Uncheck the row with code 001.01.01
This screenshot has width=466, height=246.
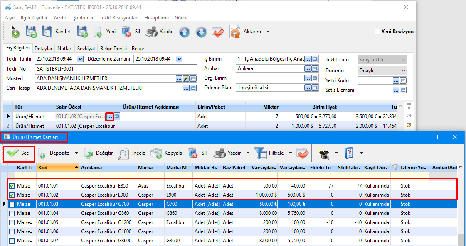(x=12, y=186)
